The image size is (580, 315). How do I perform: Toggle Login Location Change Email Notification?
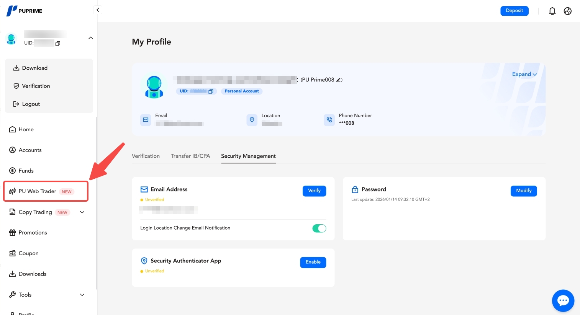tap(319, 228)
